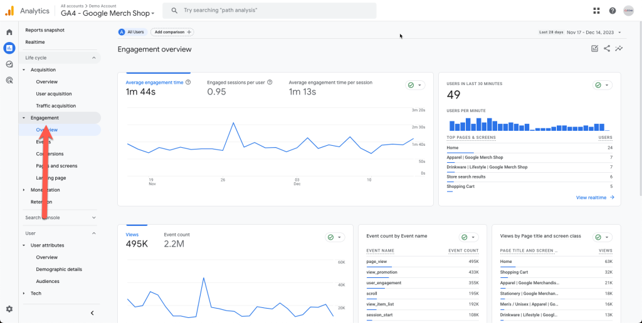This screenshot has width=642, height=323.
Task: Open data quality dropdown on engagement time card
Action: click(x=415, y=85)
